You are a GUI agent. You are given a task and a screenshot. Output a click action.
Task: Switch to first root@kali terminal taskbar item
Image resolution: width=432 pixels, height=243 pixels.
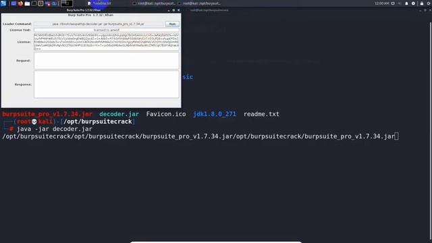pos(154,3)
